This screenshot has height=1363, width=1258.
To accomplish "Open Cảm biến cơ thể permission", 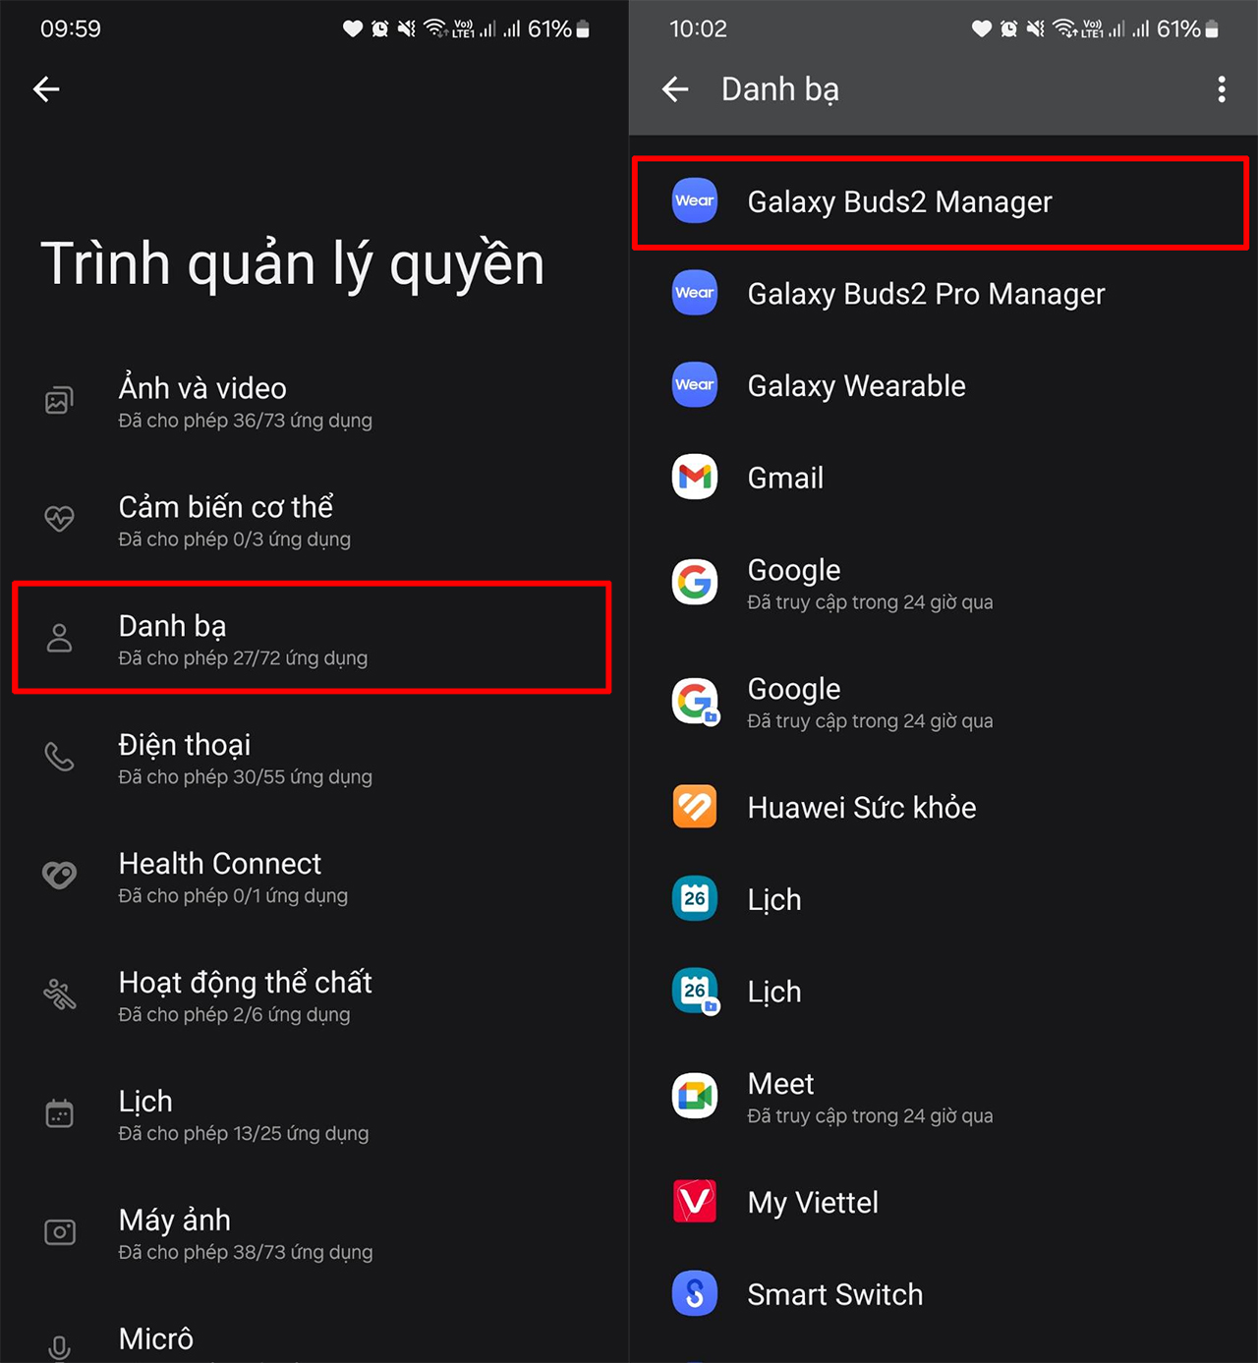I will (x=314, y=521).
